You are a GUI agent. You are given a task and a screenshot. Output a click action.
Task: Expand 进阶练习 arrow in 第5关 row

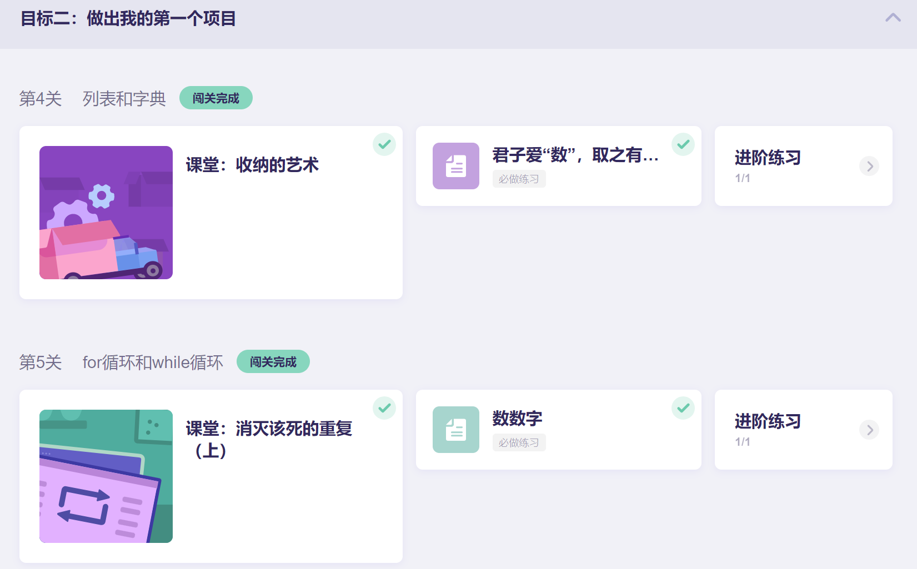tap(869, 430)
